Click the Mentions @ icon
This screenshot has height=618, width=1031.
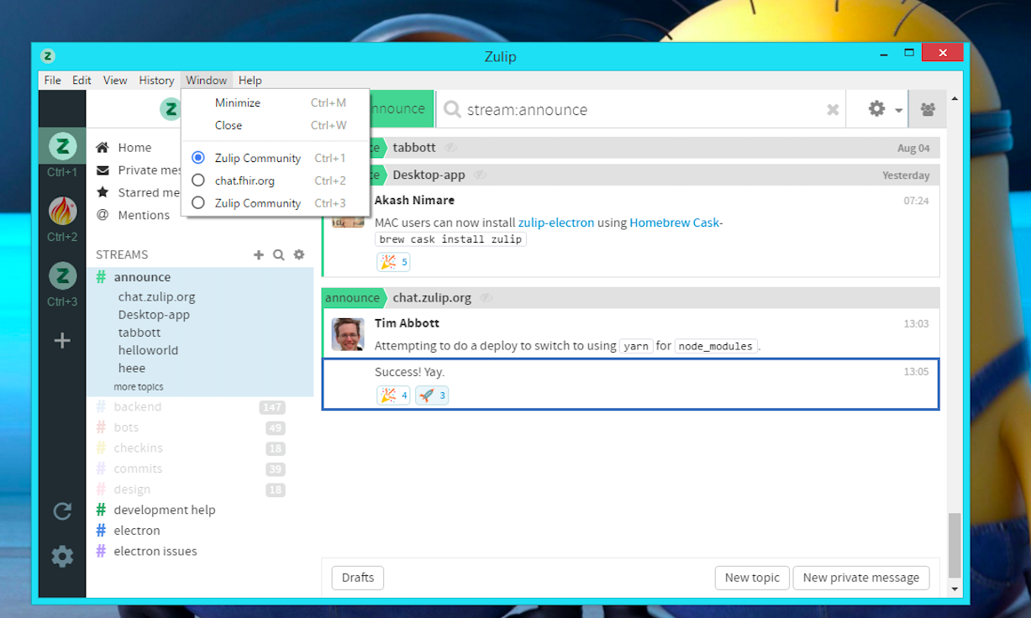103,215
